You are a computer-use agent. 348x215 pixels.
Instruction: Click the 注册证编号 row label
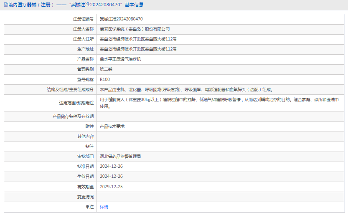tap(83, 19)
